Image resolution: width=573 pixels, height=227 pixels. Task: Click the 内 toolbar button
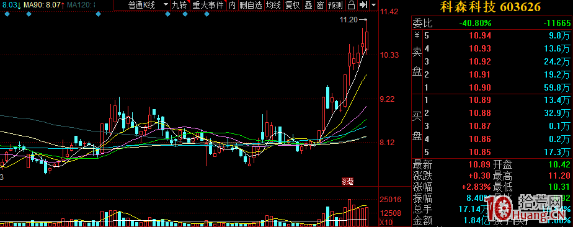coord(232,5)
